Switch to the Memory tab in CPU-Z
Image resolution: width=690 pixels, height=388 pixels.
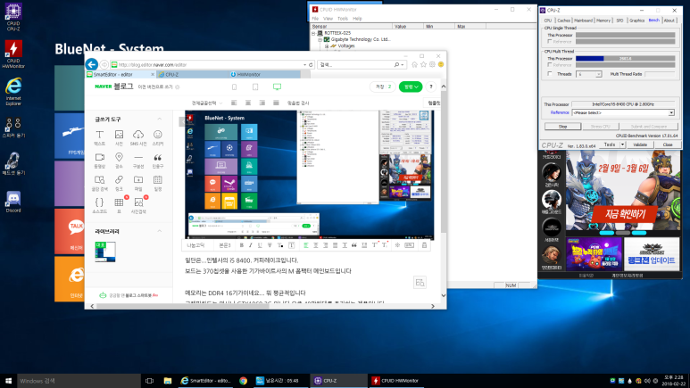coord(603,21)
